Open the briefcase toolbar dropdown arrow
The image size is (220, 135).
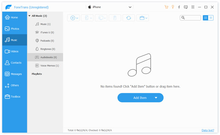pos(146,18)
